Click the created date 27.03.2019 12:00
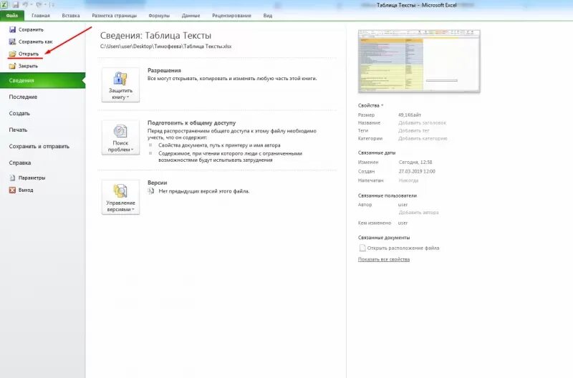The height and width of the screenshot is (378, 573). pos(417,171)
